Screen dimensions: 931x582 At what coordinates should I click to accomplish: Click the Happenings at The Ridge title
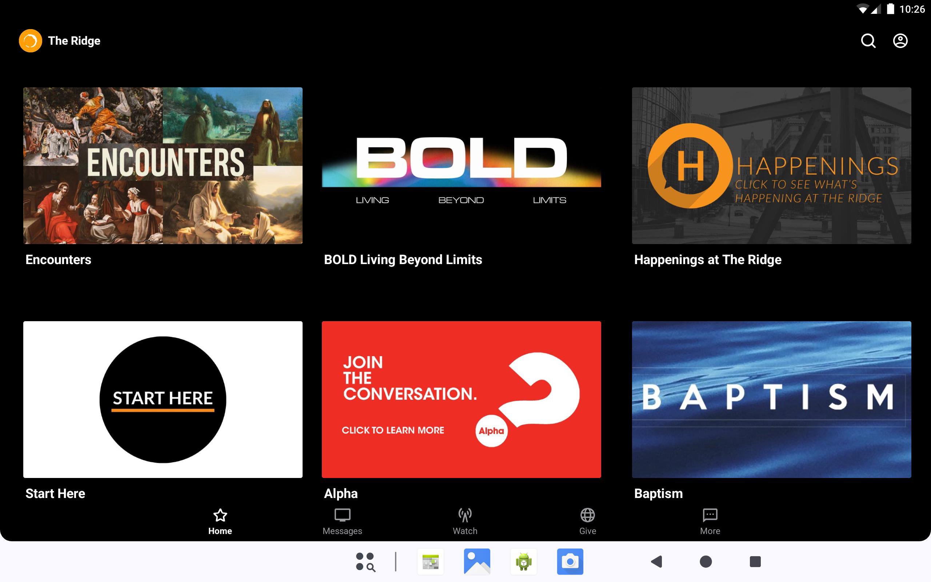[x=707, y=260]
